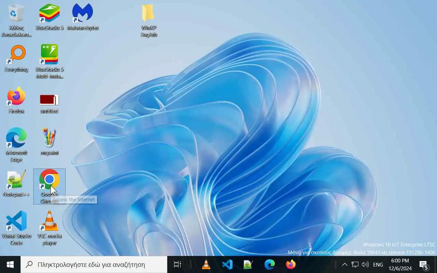Open the Windows Start menu
This screenshot has height=273, width=437.
pos(10,264)
